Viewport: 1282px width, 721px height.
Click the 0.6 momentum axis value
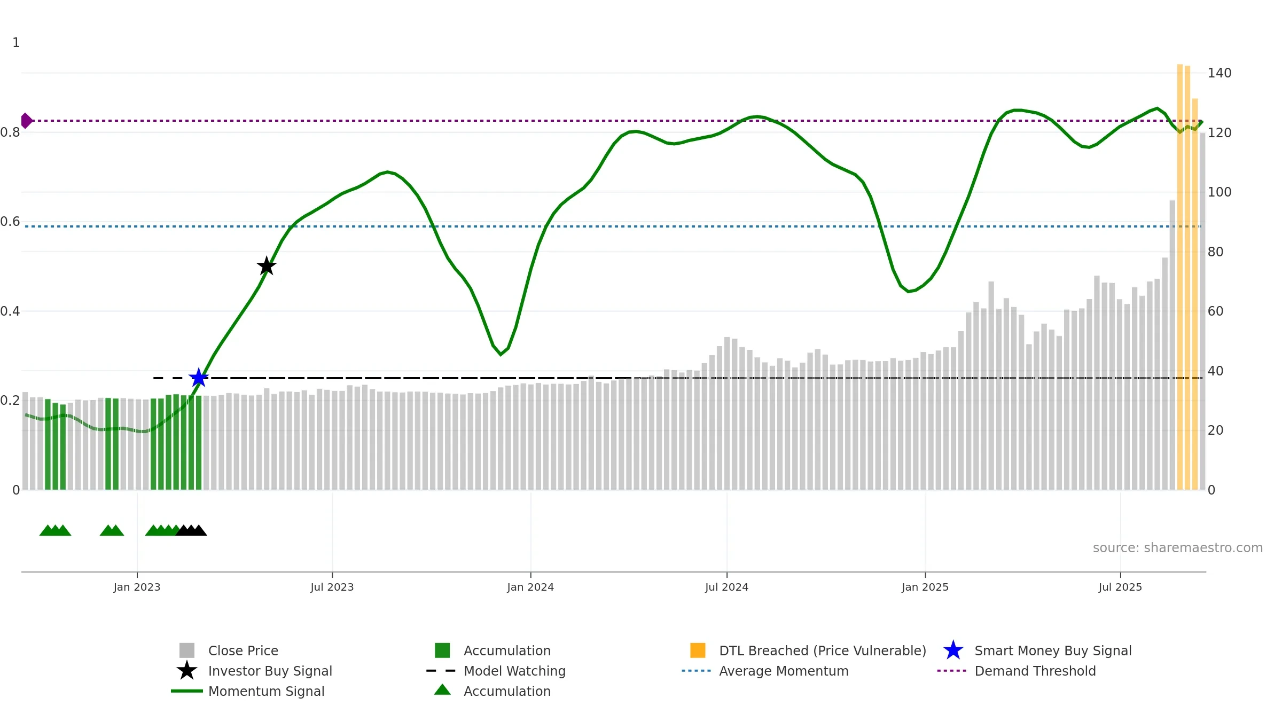pyautogui.click(x=10, y=222)
